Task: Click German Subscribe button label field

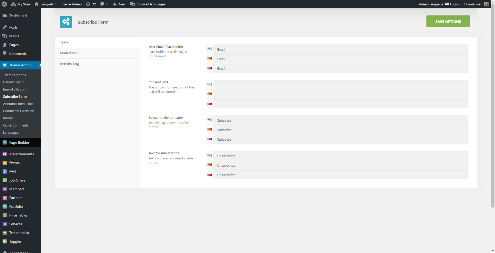Action: click(341, 130)
